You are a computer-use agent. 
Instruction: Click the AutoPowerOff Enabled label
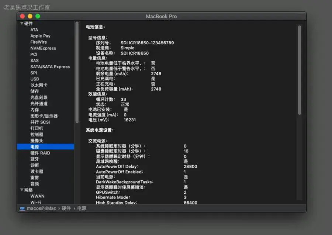pos(120,172)
